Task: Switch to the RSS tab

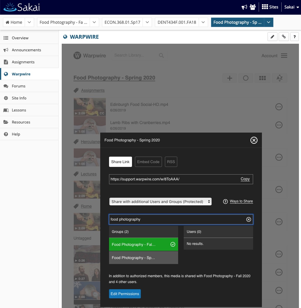Action: tap(171, 162)
